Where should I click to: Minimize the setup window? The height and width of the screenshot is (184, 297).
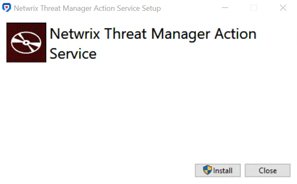225,8
